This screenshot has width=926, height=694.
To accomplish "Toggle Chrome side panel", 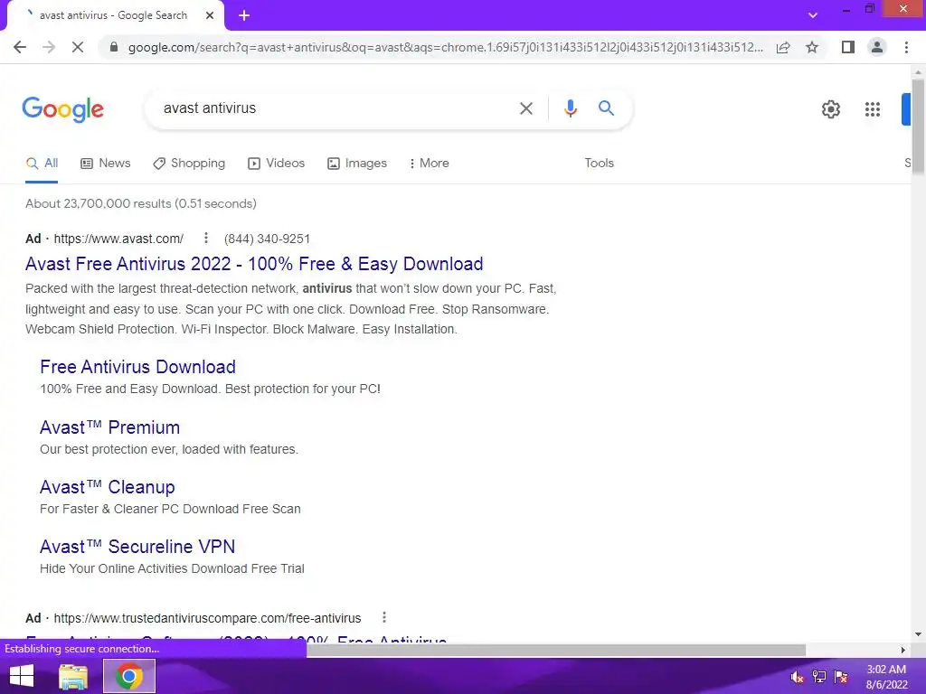I will pyautogui.click(x=848, y=47).
